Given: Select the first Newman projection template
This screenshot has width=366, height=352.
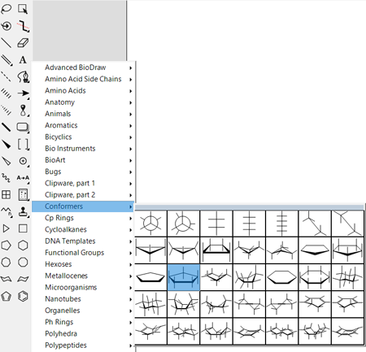Looking at the screenshot, I should point(150,224).
